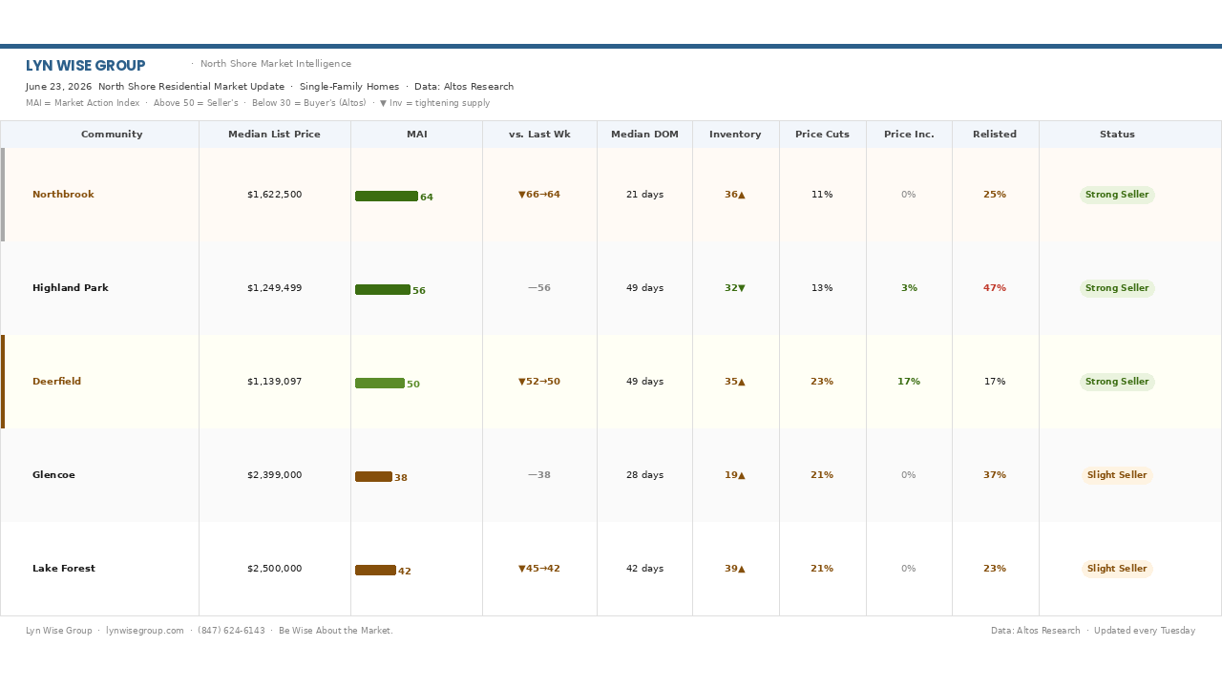Click the North Shore Market Intelligence subtitle
This screenshot has width=1222, height=687.
pyautogui.click(x=276, y=64)
